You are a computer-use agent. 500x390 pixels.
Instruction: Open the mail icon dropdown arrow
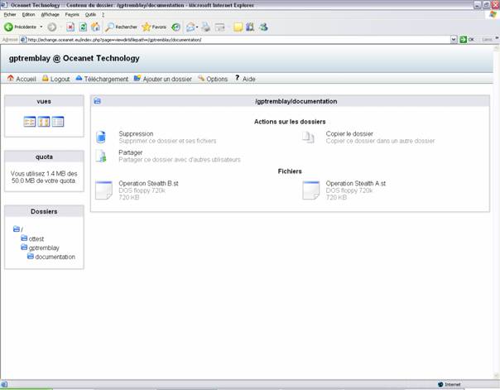[x=197, y=27]
